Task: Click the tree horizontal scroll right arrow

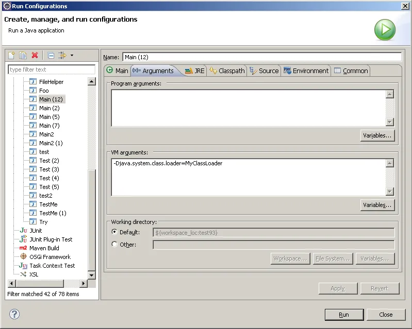Action: coord(84,283)
